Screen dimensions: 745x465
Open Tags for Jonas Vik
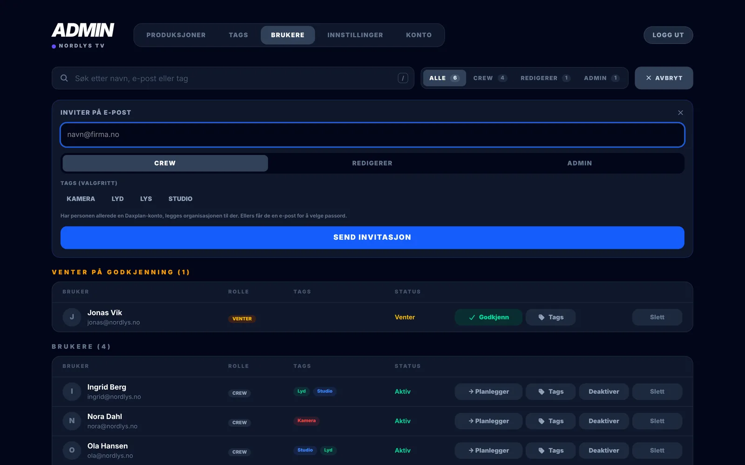coord(551,317)
